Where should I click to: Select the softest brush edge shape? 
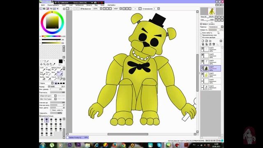tap(56, 83)
